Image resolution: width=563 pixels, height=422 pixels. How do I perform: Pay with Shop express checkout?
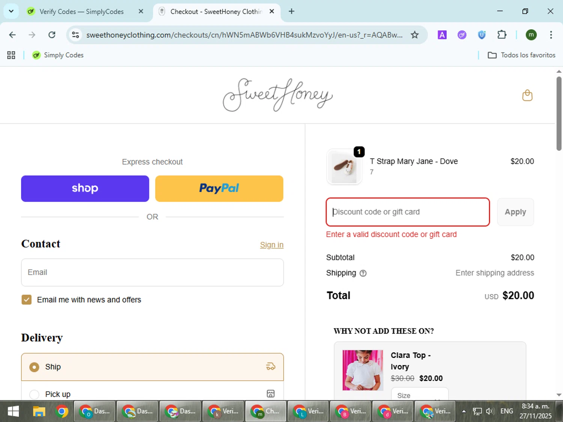(x=85, y=189)
